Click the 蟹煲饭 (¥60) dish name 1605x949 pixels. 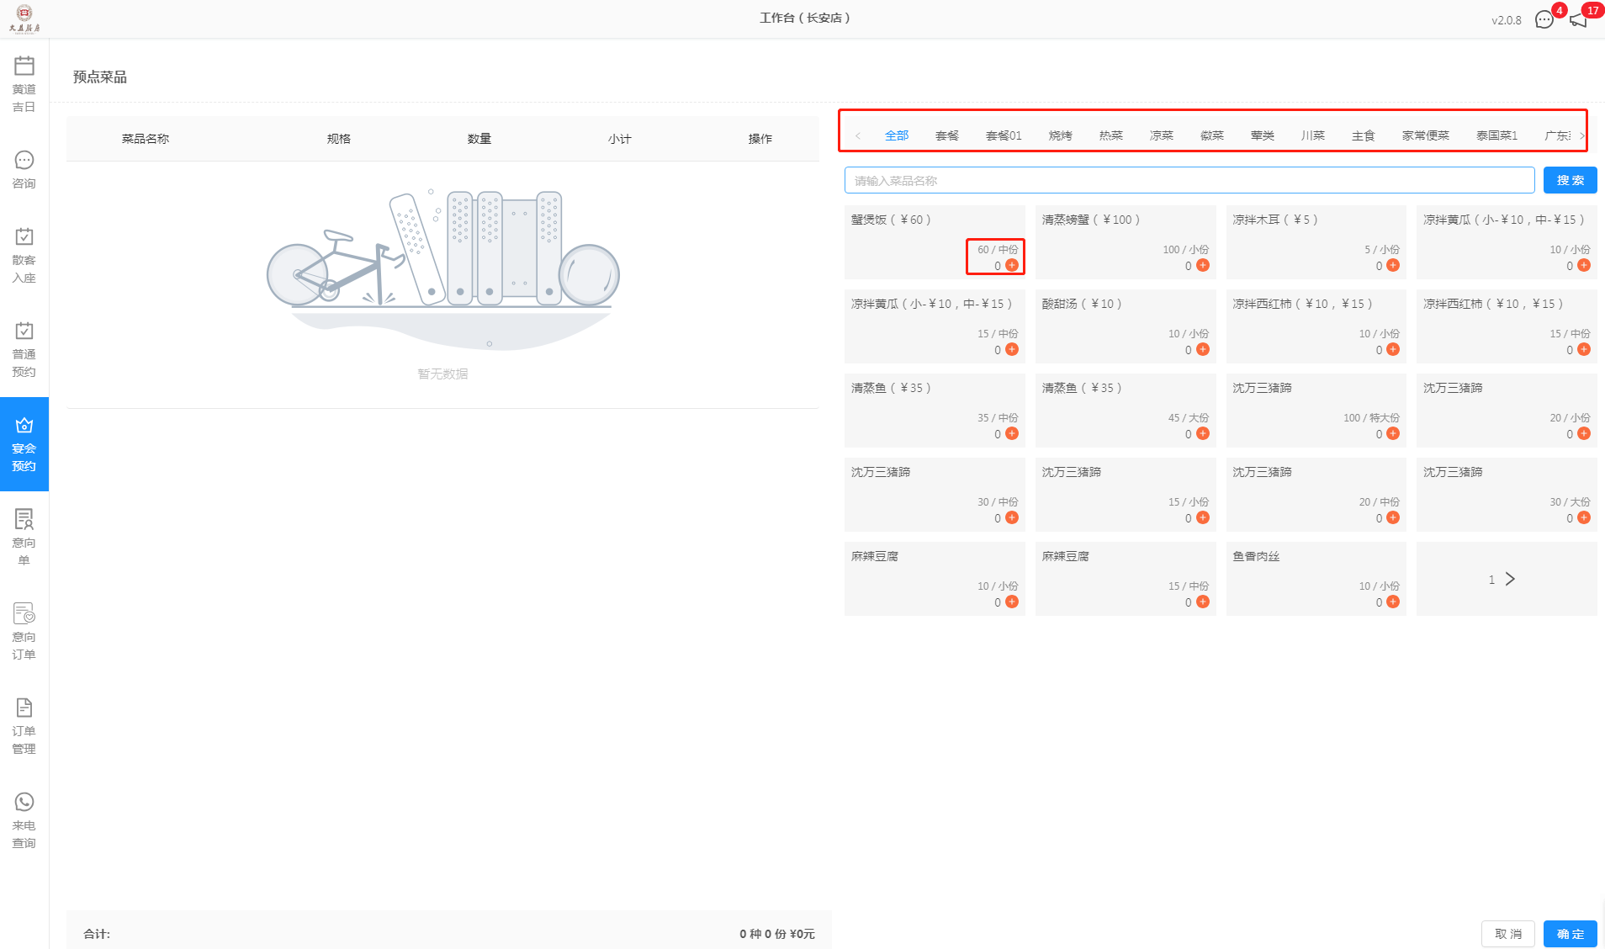click(891, 220)
